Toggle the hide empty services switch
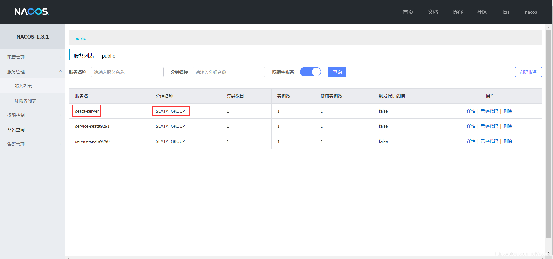553x259 pixels. tap(310, 72)
